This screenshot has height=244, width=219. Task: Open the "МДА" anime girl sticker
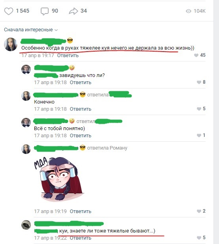coord(59,179)
